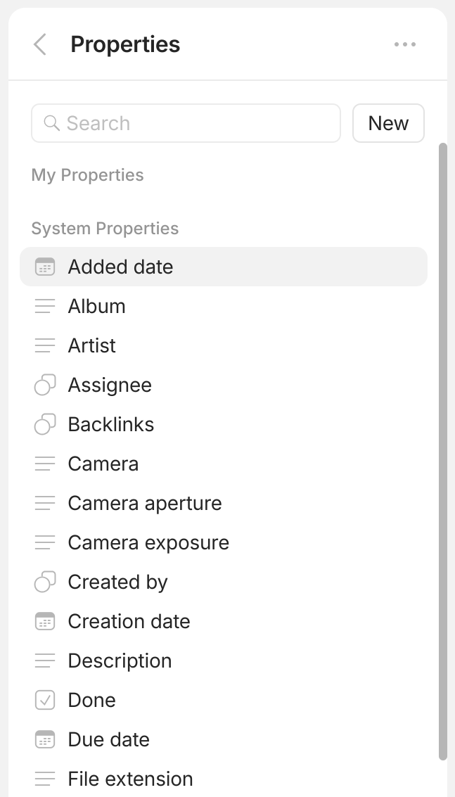Focus the Search properties input field

197,123
